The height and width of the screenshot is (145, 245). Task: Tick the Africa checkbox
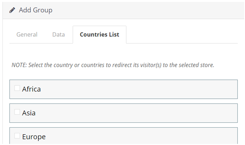[x=17, y=88]
